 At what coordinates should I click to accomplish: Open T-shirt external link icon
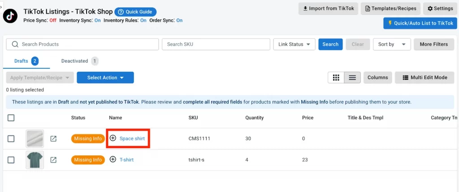[x=53, y=160]
